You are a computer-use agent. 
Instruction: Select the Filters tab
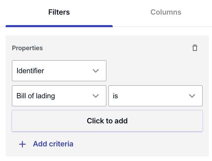pyautogui.click(x=59, y=12)
